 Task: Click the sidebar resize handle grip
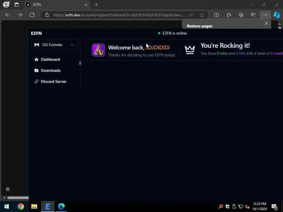80,63
